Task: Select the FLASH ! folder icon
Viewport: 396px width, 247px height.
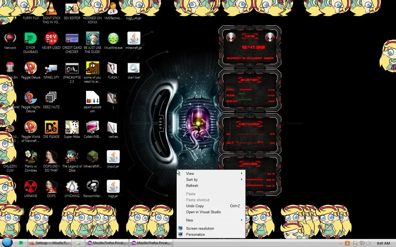Action: tap(113, 68)
